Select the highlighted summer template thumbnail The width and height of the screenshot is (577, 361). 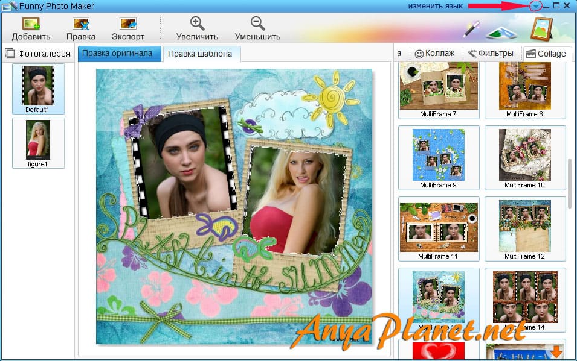click(439, 300)
